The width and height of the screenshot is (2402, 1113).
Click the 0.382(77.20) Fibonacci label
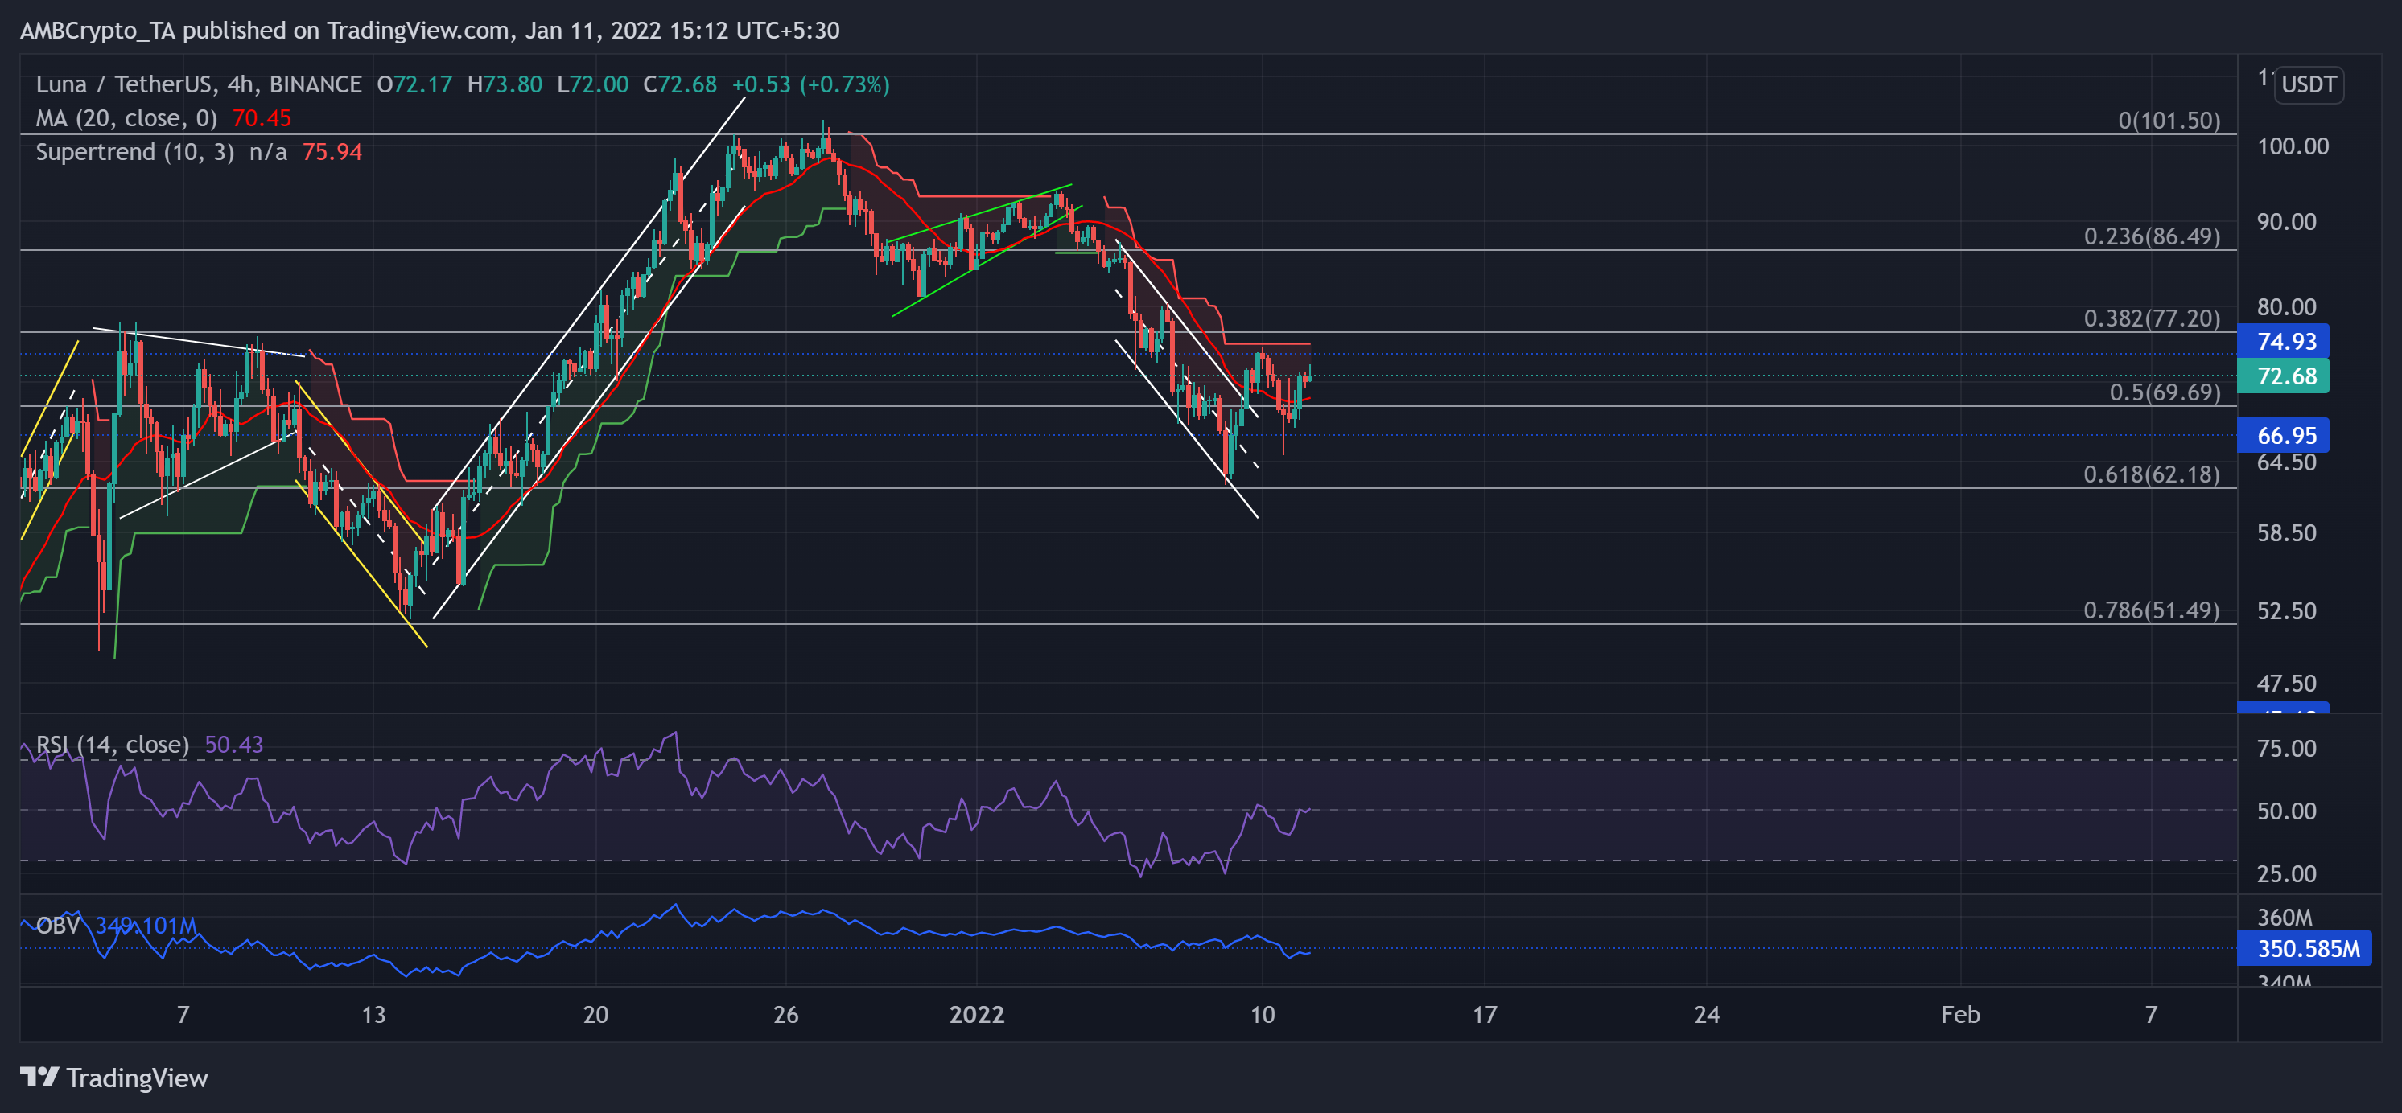click(2152, 318)
